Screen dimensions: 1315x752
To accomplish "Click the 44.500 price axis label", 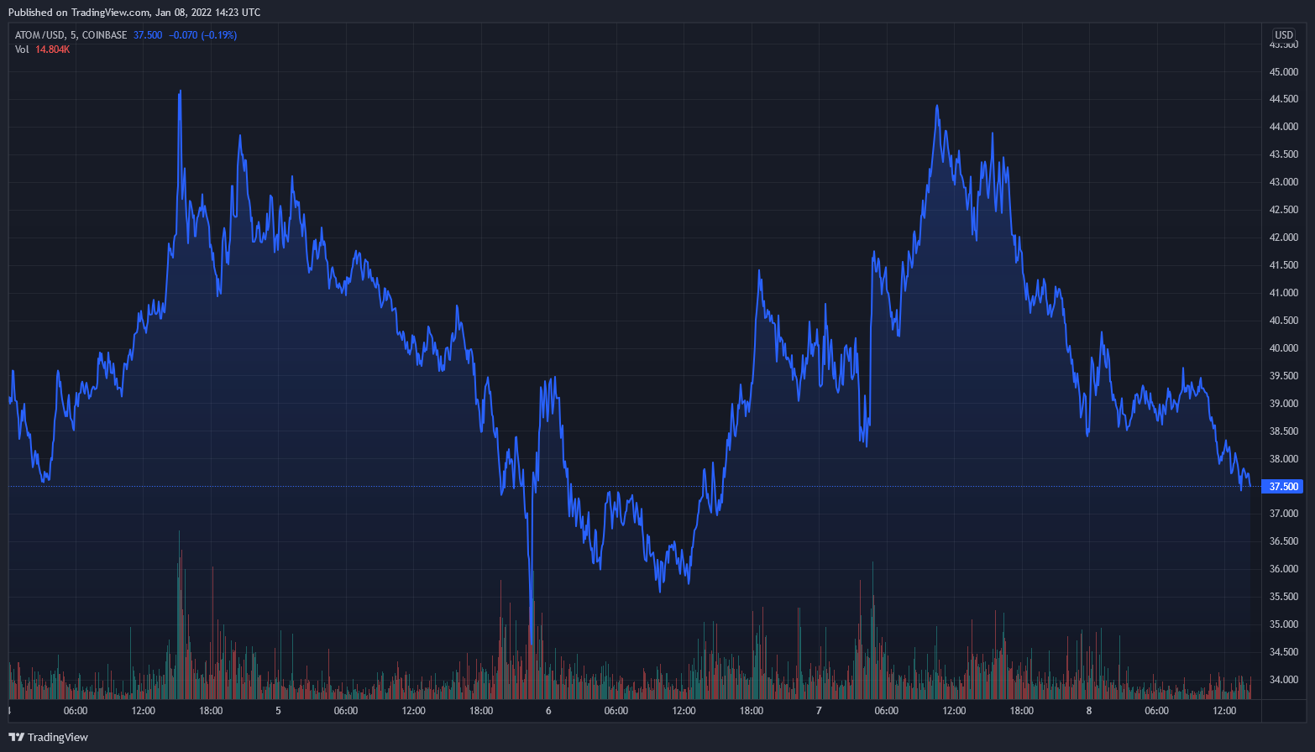I will [1284, 99].
